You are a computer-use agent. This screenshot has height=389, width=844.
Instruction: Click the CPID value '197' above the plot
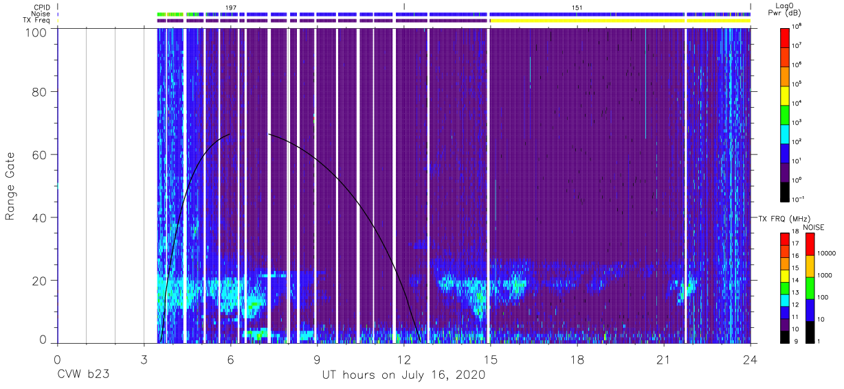[x=231, y=7]
